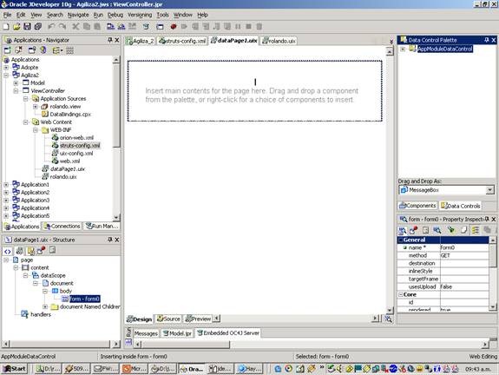Image resolution: width=499 pixels, height=375 pixels.
Task: Click the Cut scissors toolbar icon
Action: point(76,26)
